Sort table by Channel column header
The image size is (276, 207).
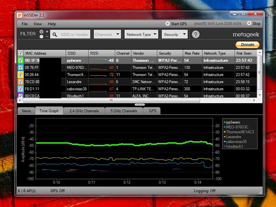click(x=123, y=53)
